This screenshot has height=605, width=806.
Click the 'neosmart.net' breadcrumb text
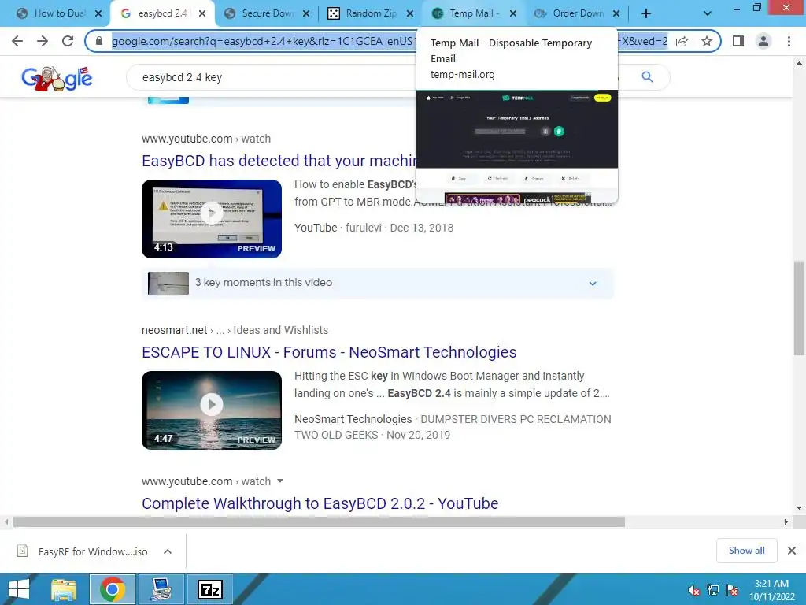coord(174,330)
